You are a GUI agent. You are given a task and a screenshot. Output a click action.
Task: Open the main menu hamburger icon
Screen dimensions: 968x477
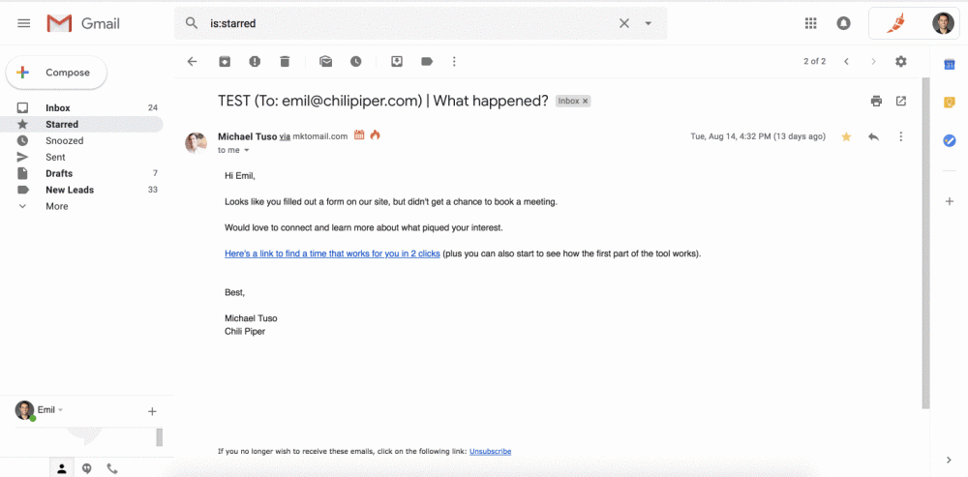tap(24, 23)
